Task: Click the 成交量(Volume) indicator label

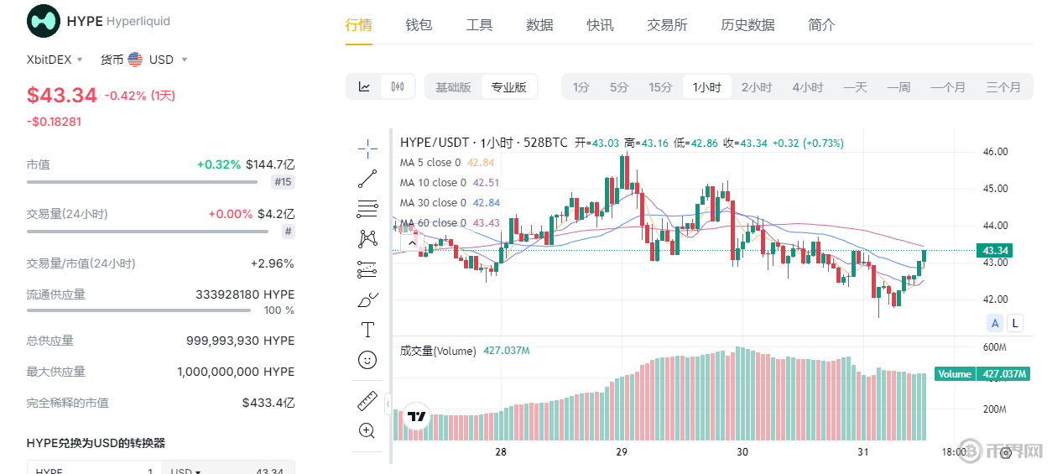Action: tap(438, 351)
